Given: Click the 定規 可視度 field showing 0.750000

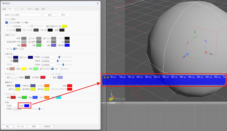Looking at the screenshot, I should tap(19, 109).
